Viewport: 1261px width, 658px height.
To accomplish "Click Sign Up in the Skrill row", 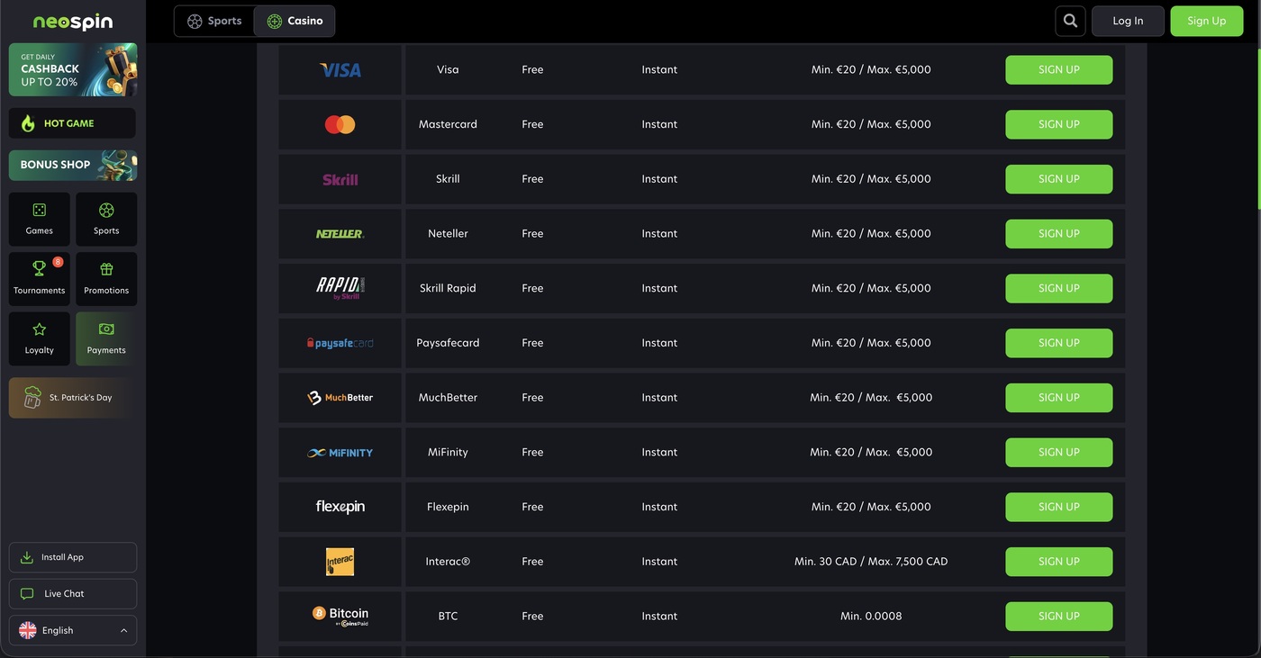I will coord(1058,178).
